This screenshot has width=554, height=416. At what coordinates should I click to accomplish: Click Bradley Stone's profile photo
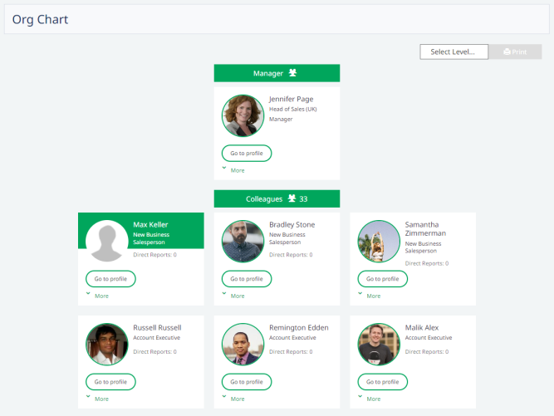point(243,242)
